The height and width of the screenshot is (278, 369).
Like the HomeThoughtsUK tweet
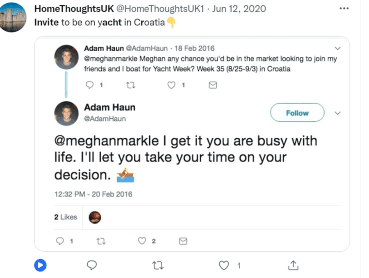[x=224, y=266]
